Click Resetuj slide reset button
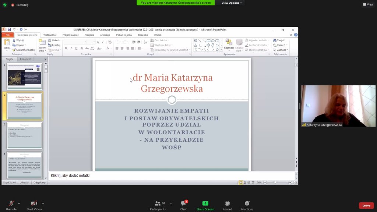 point(54,45)
